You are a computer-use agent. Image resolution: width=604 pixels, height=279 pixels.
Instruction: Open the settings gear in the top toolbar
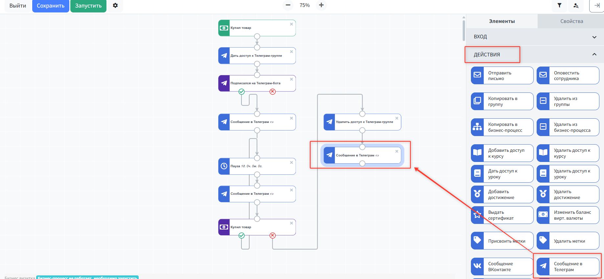point(115,6)
